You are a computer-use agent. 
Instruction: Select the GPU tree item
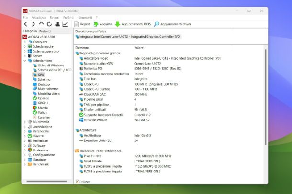pyautogui.click(x=39, y=75)
